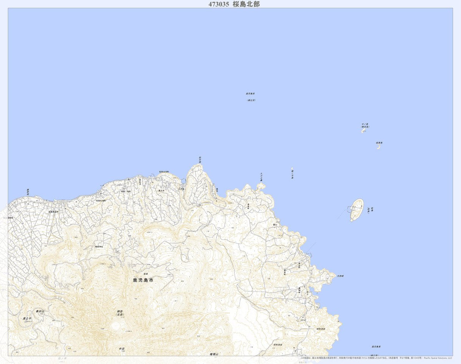Viewport: 461px width, 364px height.
Task: Select the 湯之平 label near the west edge
Action: click(27, 319)
